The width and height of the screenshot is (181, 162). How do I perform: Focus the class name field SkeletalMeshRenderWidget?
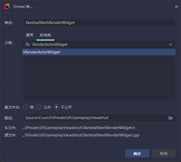[x=99, y=23]
